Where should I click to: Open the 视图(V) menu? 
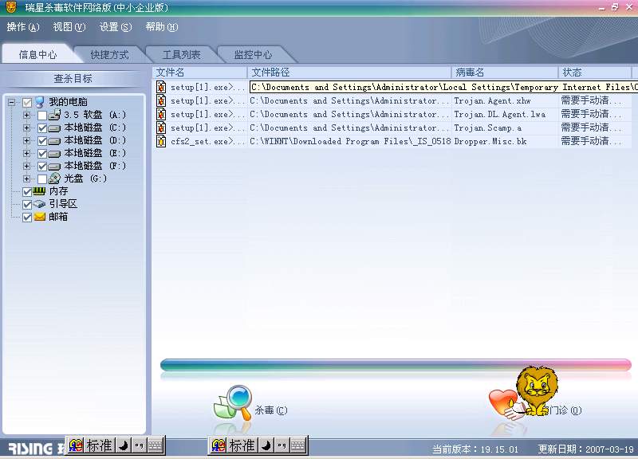point(69,27)
